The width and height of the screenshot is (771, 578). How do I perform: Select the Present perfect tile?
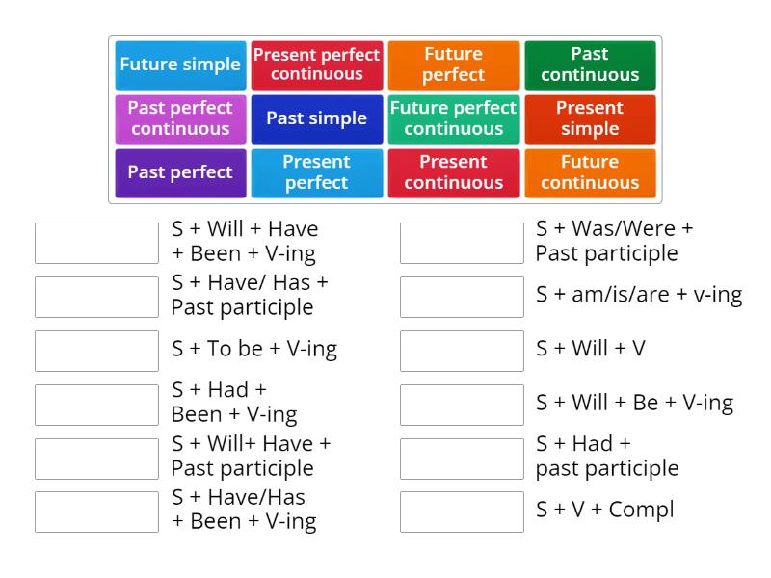click(317, 172)
